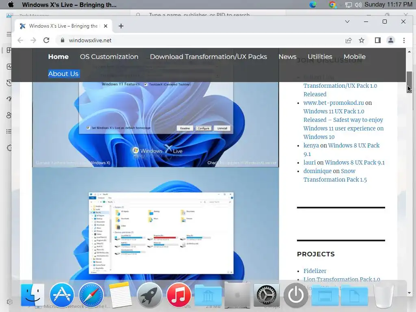
Task: Open the Mobile menu item
Action: tap(354, 56)
